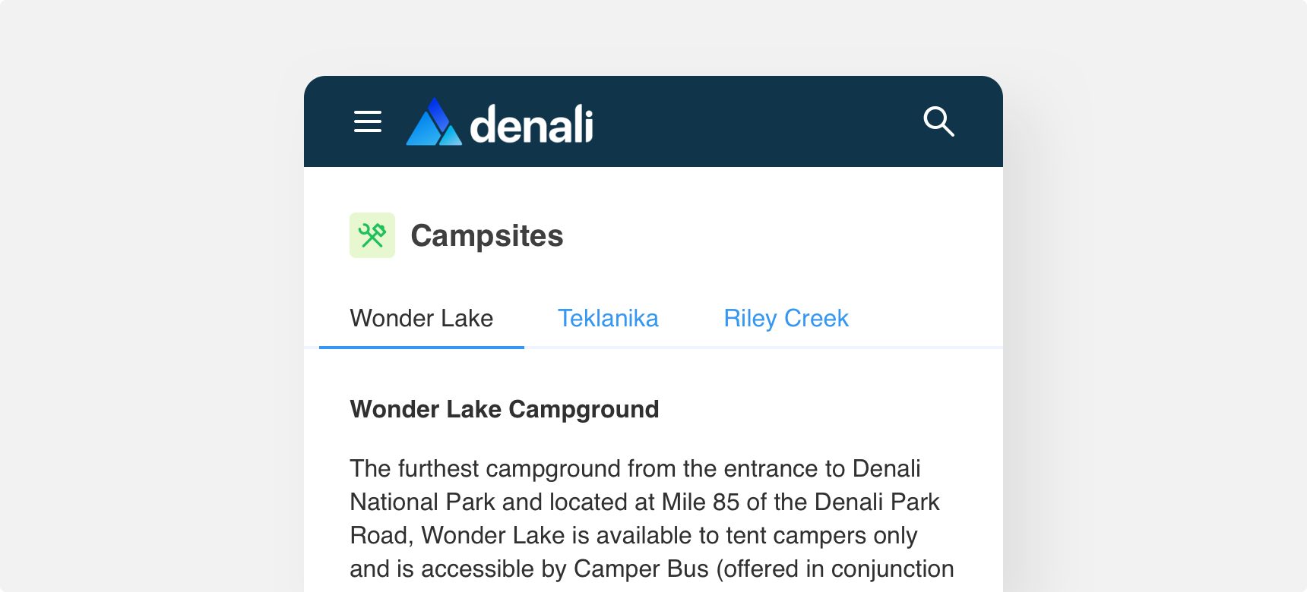This screenshot has width=1307, height=592.
Task: Click the "Camper Bus" text in description
Action: (641, 568)
